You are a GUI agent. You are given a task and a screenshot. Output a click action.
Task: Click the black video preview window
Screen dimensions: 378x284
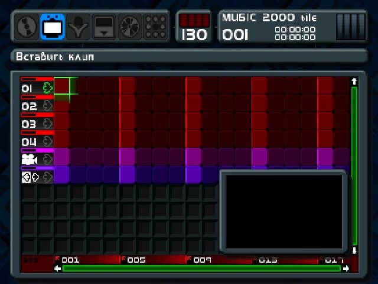pos(284,212)
